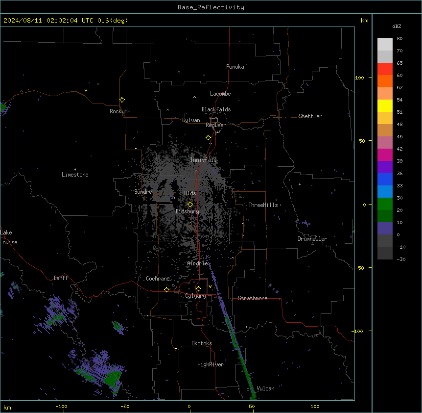422x413 pixels.
Task: Select the bright green swatch above 20 dBZ
Action: coord(385,204)
